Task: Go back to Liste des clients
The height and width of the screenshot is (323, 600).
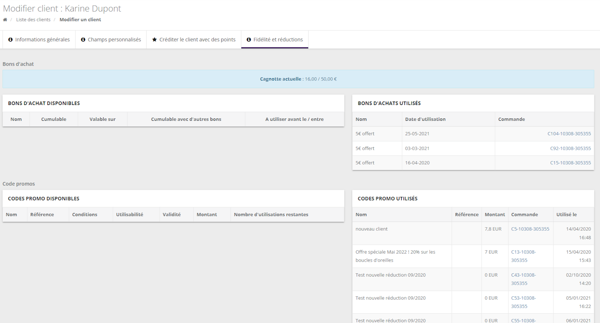Action: [x=33, y=20]
